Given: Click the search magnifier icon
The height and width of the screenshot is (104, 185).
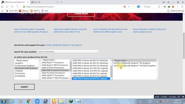Looking at the screenshot, I should (159, 7).
